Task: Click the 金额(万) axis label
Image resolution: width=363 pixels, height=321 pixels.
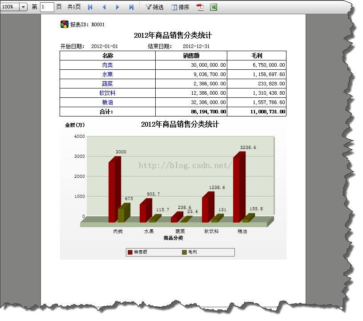Action: point(75,125)
